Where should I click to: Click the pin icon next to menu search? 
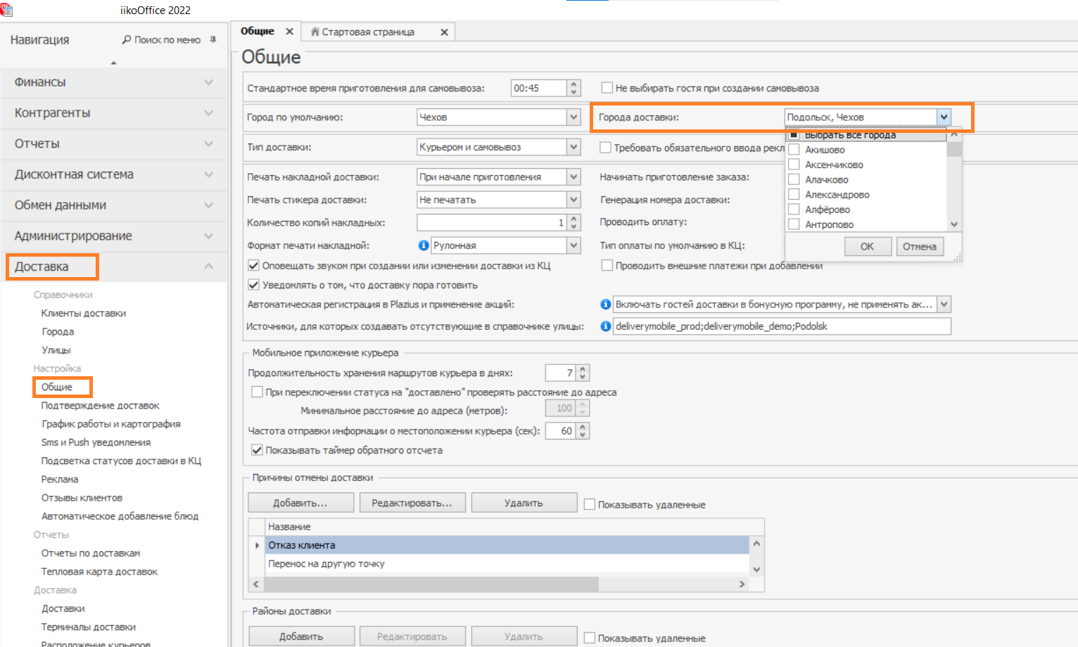pos(213,40)
